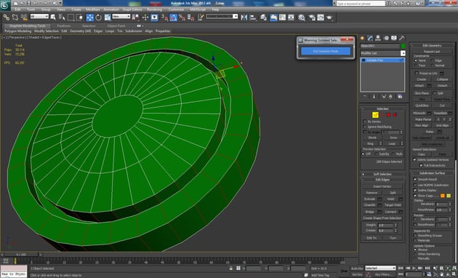Click the Pin Stack icon below modifier stack
458x278 pixels.
tap(365, 96)
